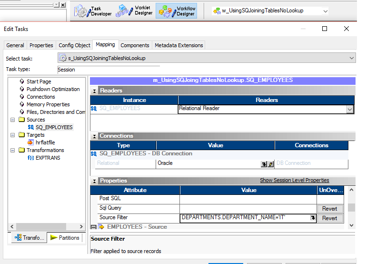This screenshot has height=264, width=386.
Task: Switch to the Properties tab
Action: pos(41,45)
